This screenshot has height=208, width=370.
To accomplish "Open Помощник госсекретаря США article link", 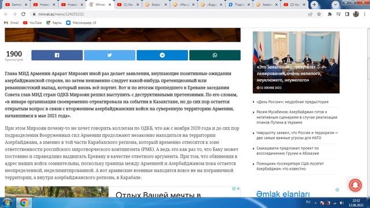I will coord(290,166).
